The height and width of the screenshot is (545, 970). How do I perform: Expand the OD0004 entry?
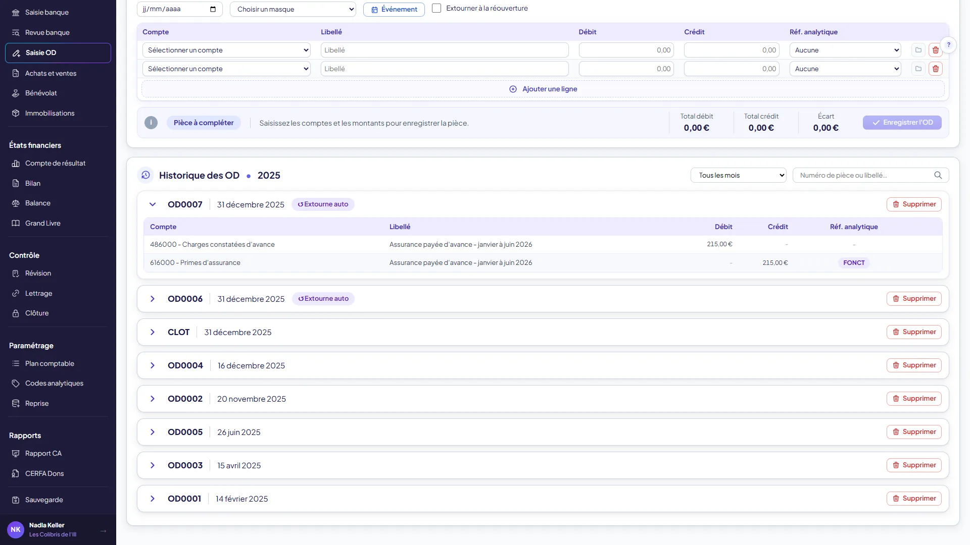click(153, 365)
